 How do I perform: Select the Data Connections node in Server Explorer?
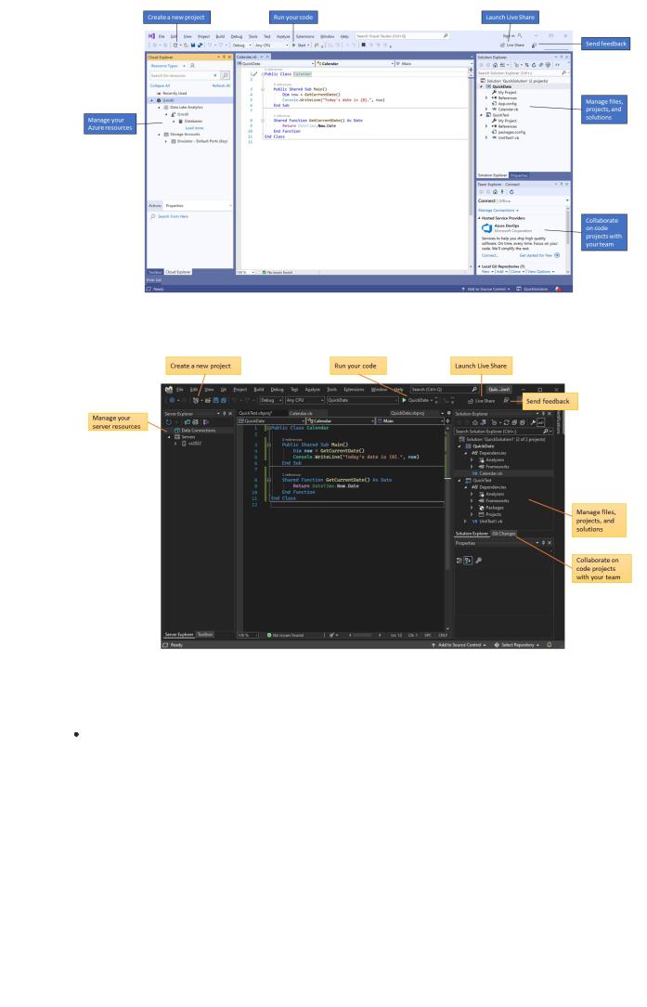click(199, 431)
